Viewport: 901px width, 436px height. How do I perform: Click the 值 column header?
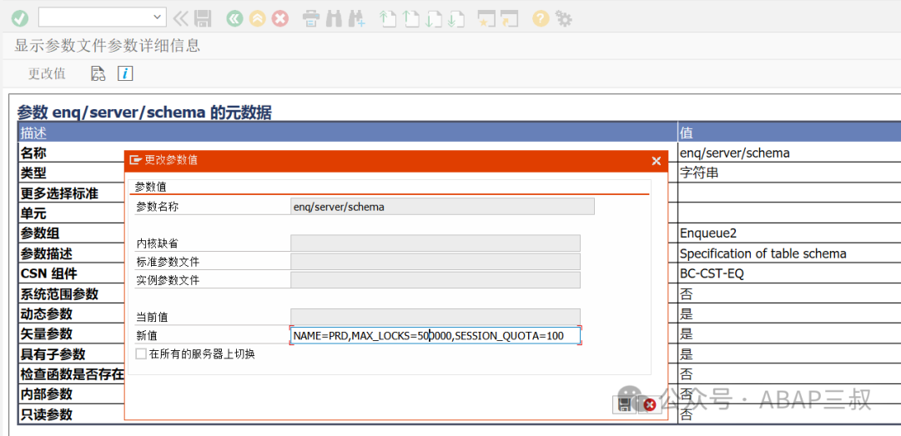coord(789,133)
